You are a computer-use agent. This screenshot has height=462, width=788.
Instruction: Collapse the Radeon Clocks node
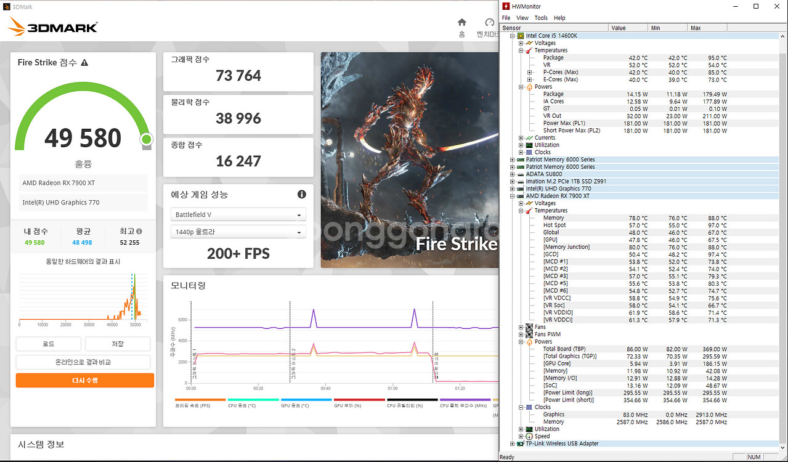pyautogui.click(x=521, y=407)
